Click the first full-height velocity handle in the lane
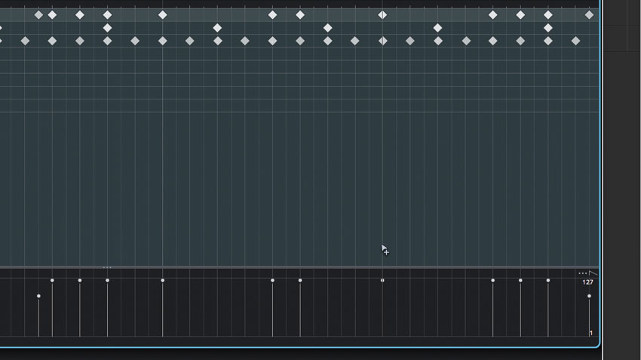This screenshot has width=641, height=360. pos(52,280)
